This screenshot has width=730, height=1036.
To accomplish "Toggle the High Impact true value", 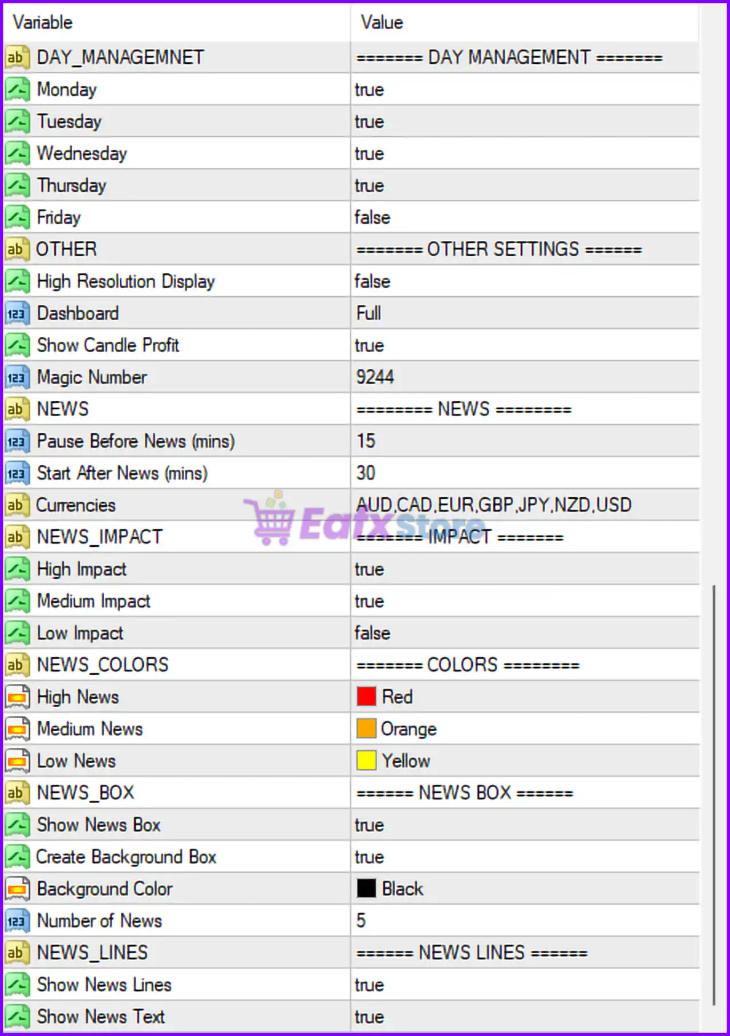I will point(369,569).
